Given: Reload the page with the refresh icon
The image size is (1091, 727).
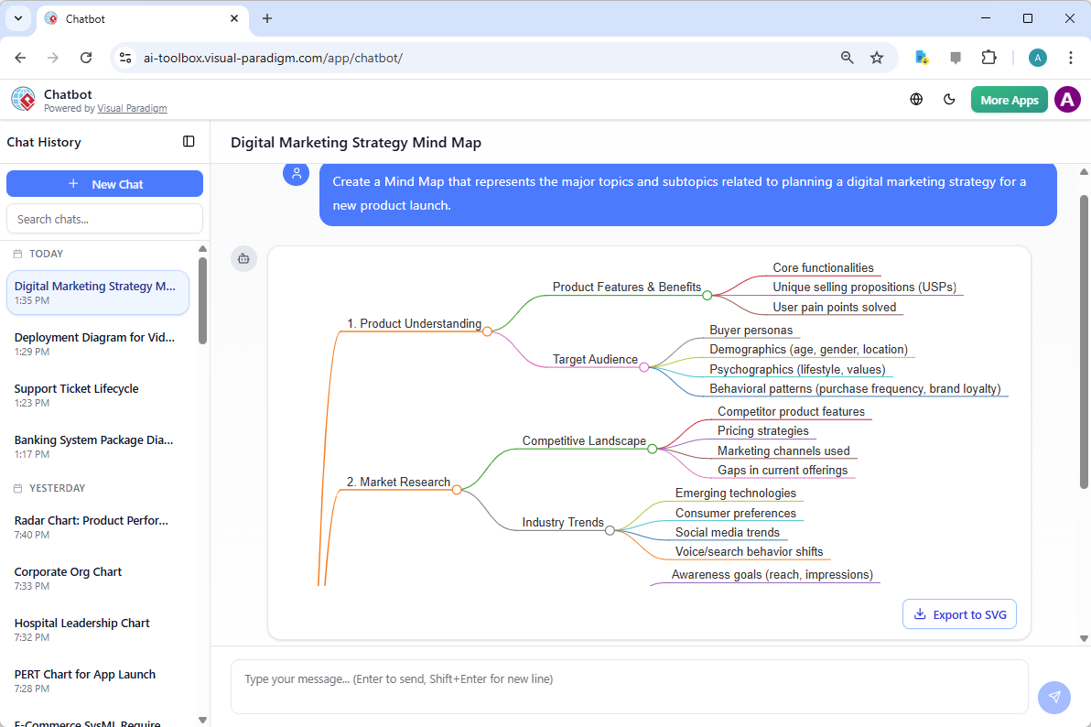Looking at the screenshot, I should click(86, 57).
